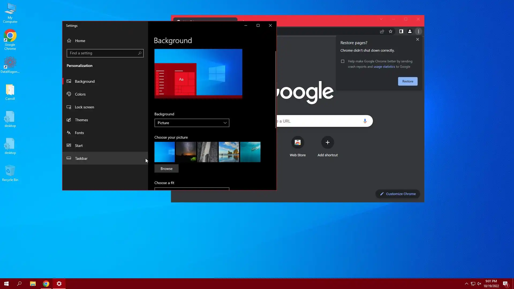Click the Restore button
The height and width of the screenshot is (289, 514).
coord(407,81)
